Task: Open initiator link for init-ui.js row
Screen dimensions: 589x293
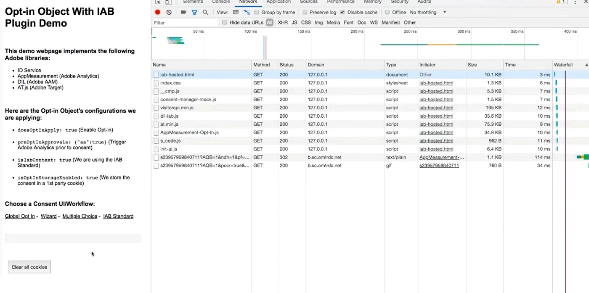Action: (x=436, y=149)
